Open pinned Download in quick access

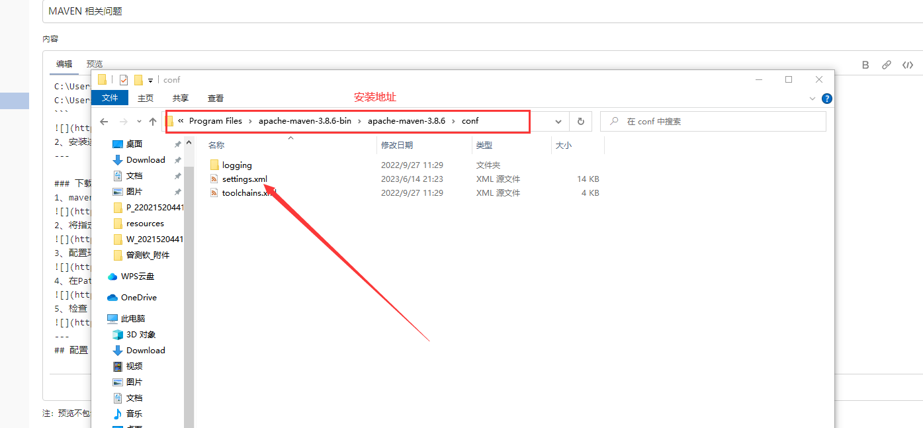146,159
